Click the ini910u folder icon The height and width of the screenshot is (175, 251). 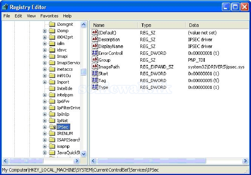point(52,76)
